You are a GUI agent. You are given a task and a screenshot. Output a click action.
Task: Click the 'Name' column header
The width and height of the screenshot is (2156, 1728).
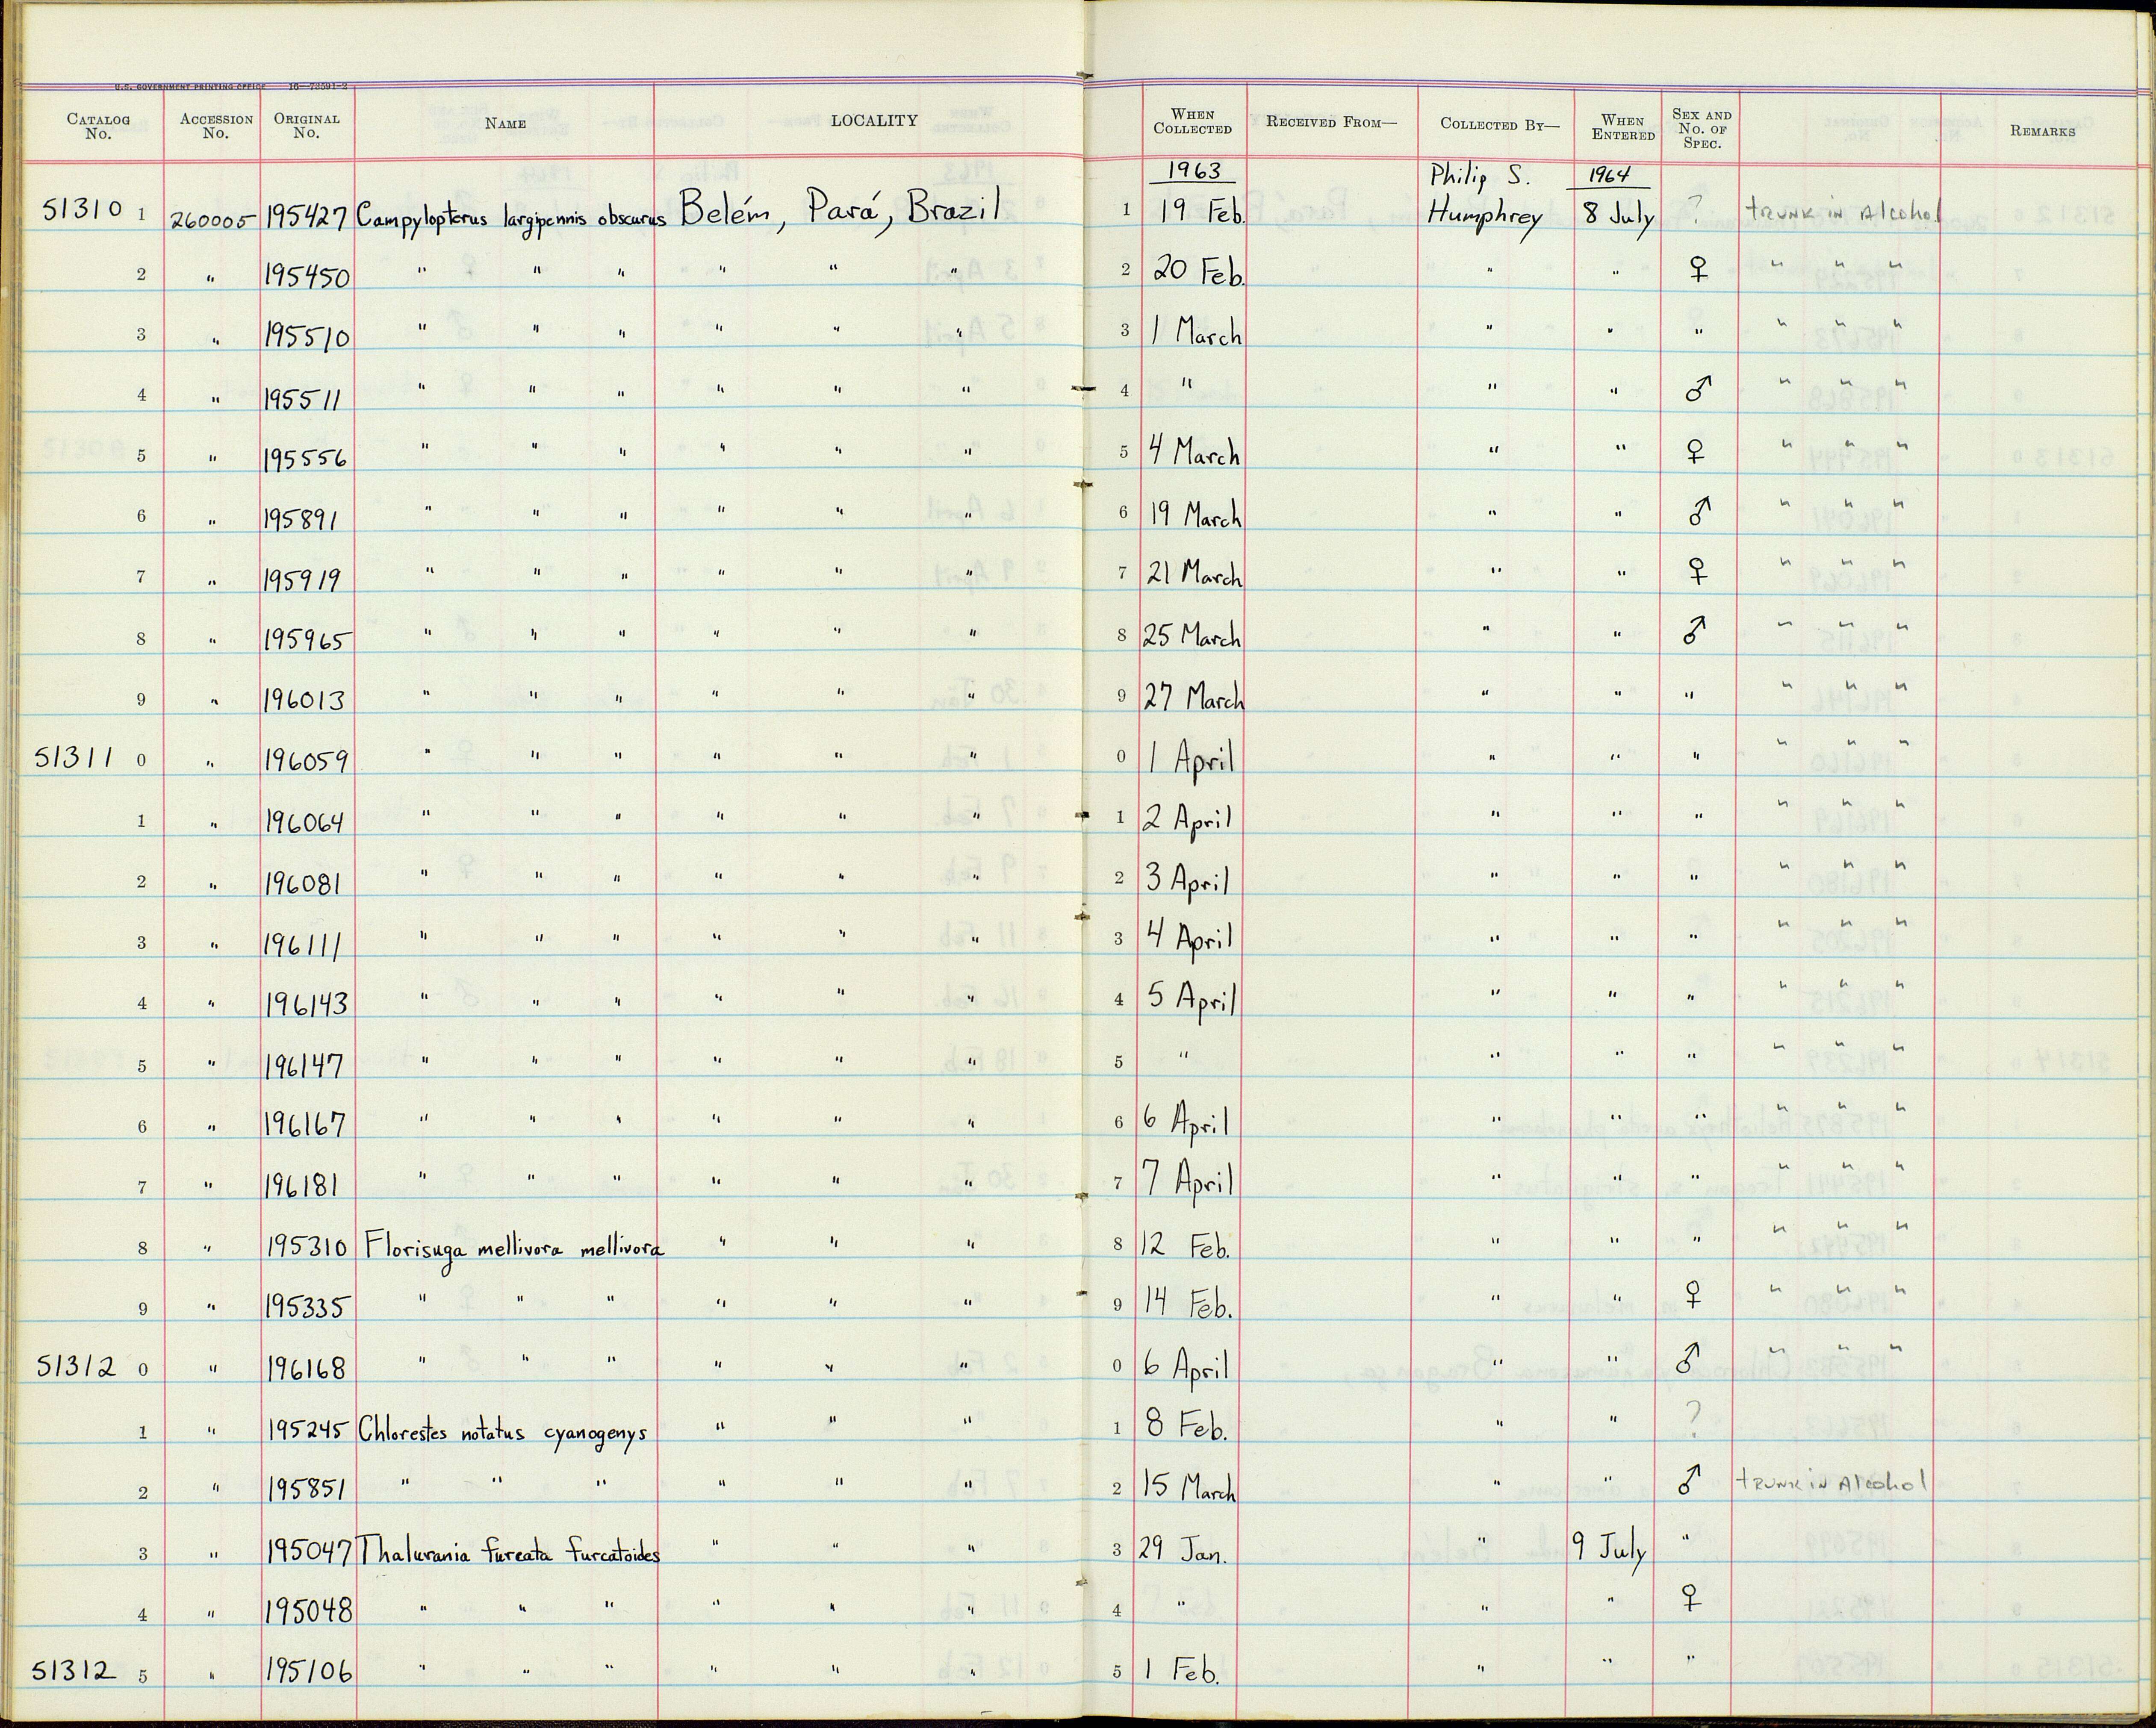[505, 124]
